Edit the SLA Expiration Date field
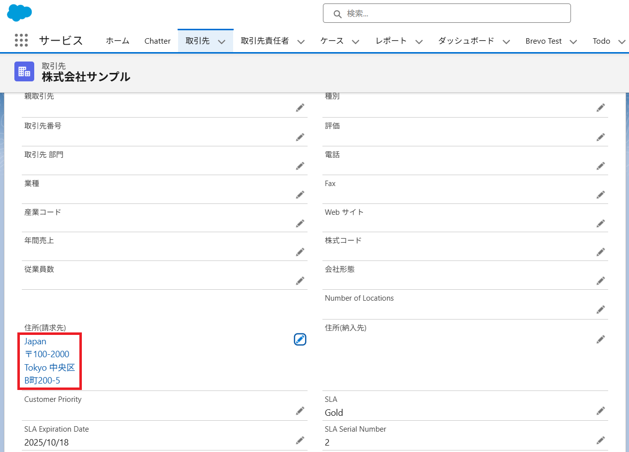Image resolution: width=629 pixels, height=452 pixels. coord(300,440)
